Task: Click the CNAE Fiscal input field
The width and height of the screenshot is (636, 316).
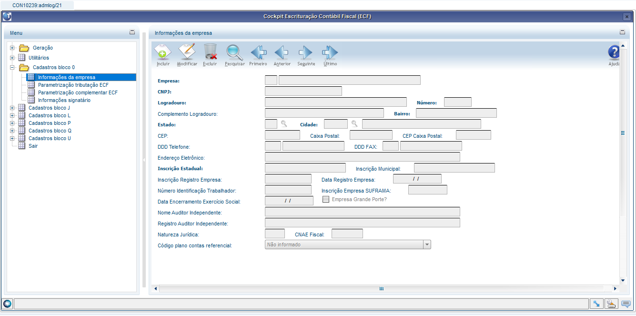Action: coord(347,234)
